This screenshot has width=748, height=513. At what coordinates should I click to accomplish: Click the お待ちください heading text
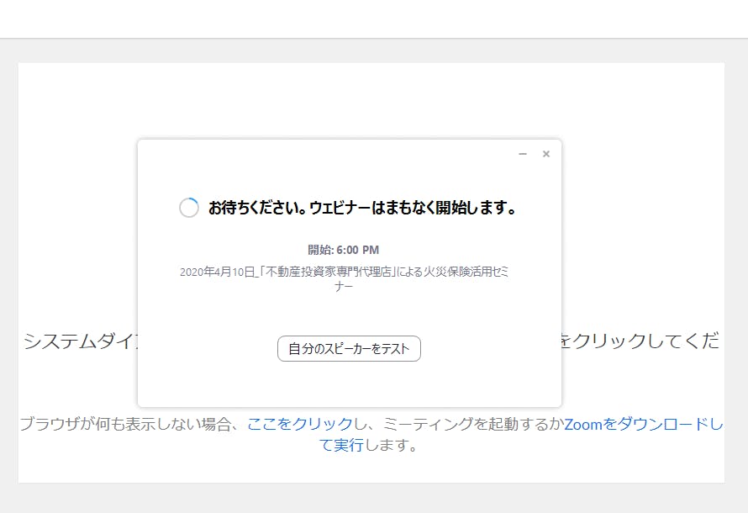[x=361, y=208]
